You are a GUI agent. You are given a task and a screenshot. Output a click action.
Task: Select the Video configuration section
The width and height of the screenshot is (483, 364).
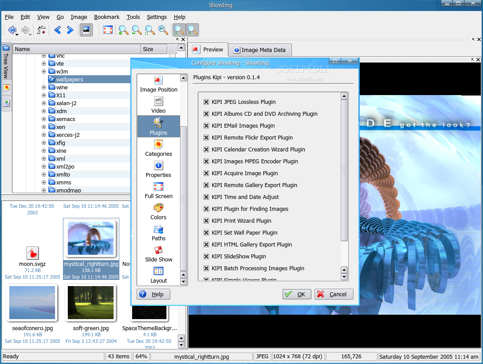point(159,105)
